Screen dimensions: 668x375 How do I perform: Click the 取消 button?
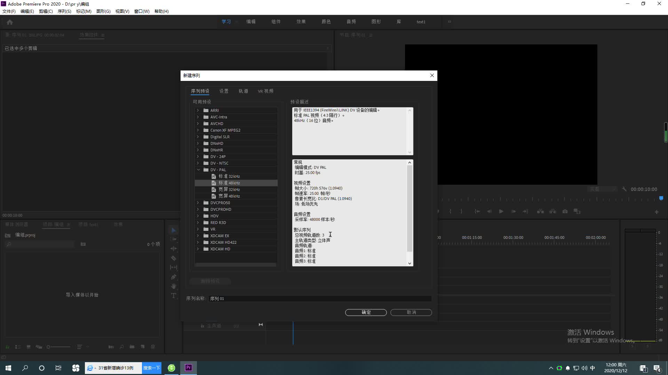[411, 312]
